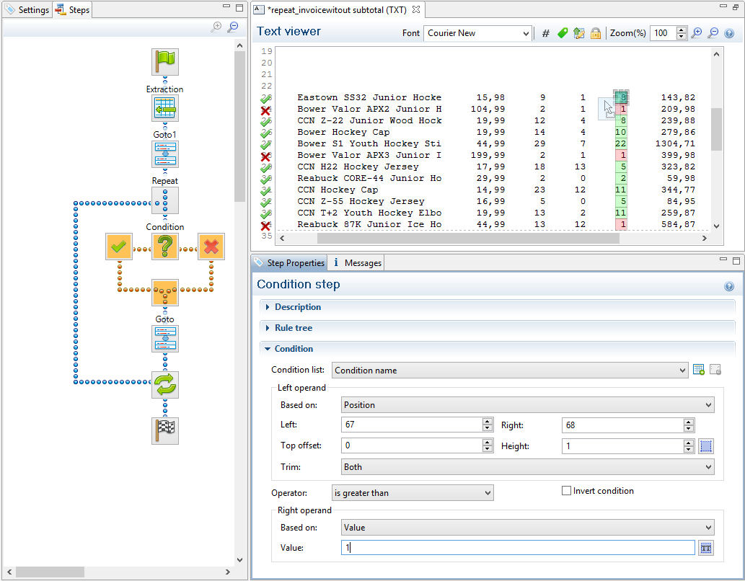745x581 pixels.
Task: Click the checkered finish flag step
Action: pos(165,430)
